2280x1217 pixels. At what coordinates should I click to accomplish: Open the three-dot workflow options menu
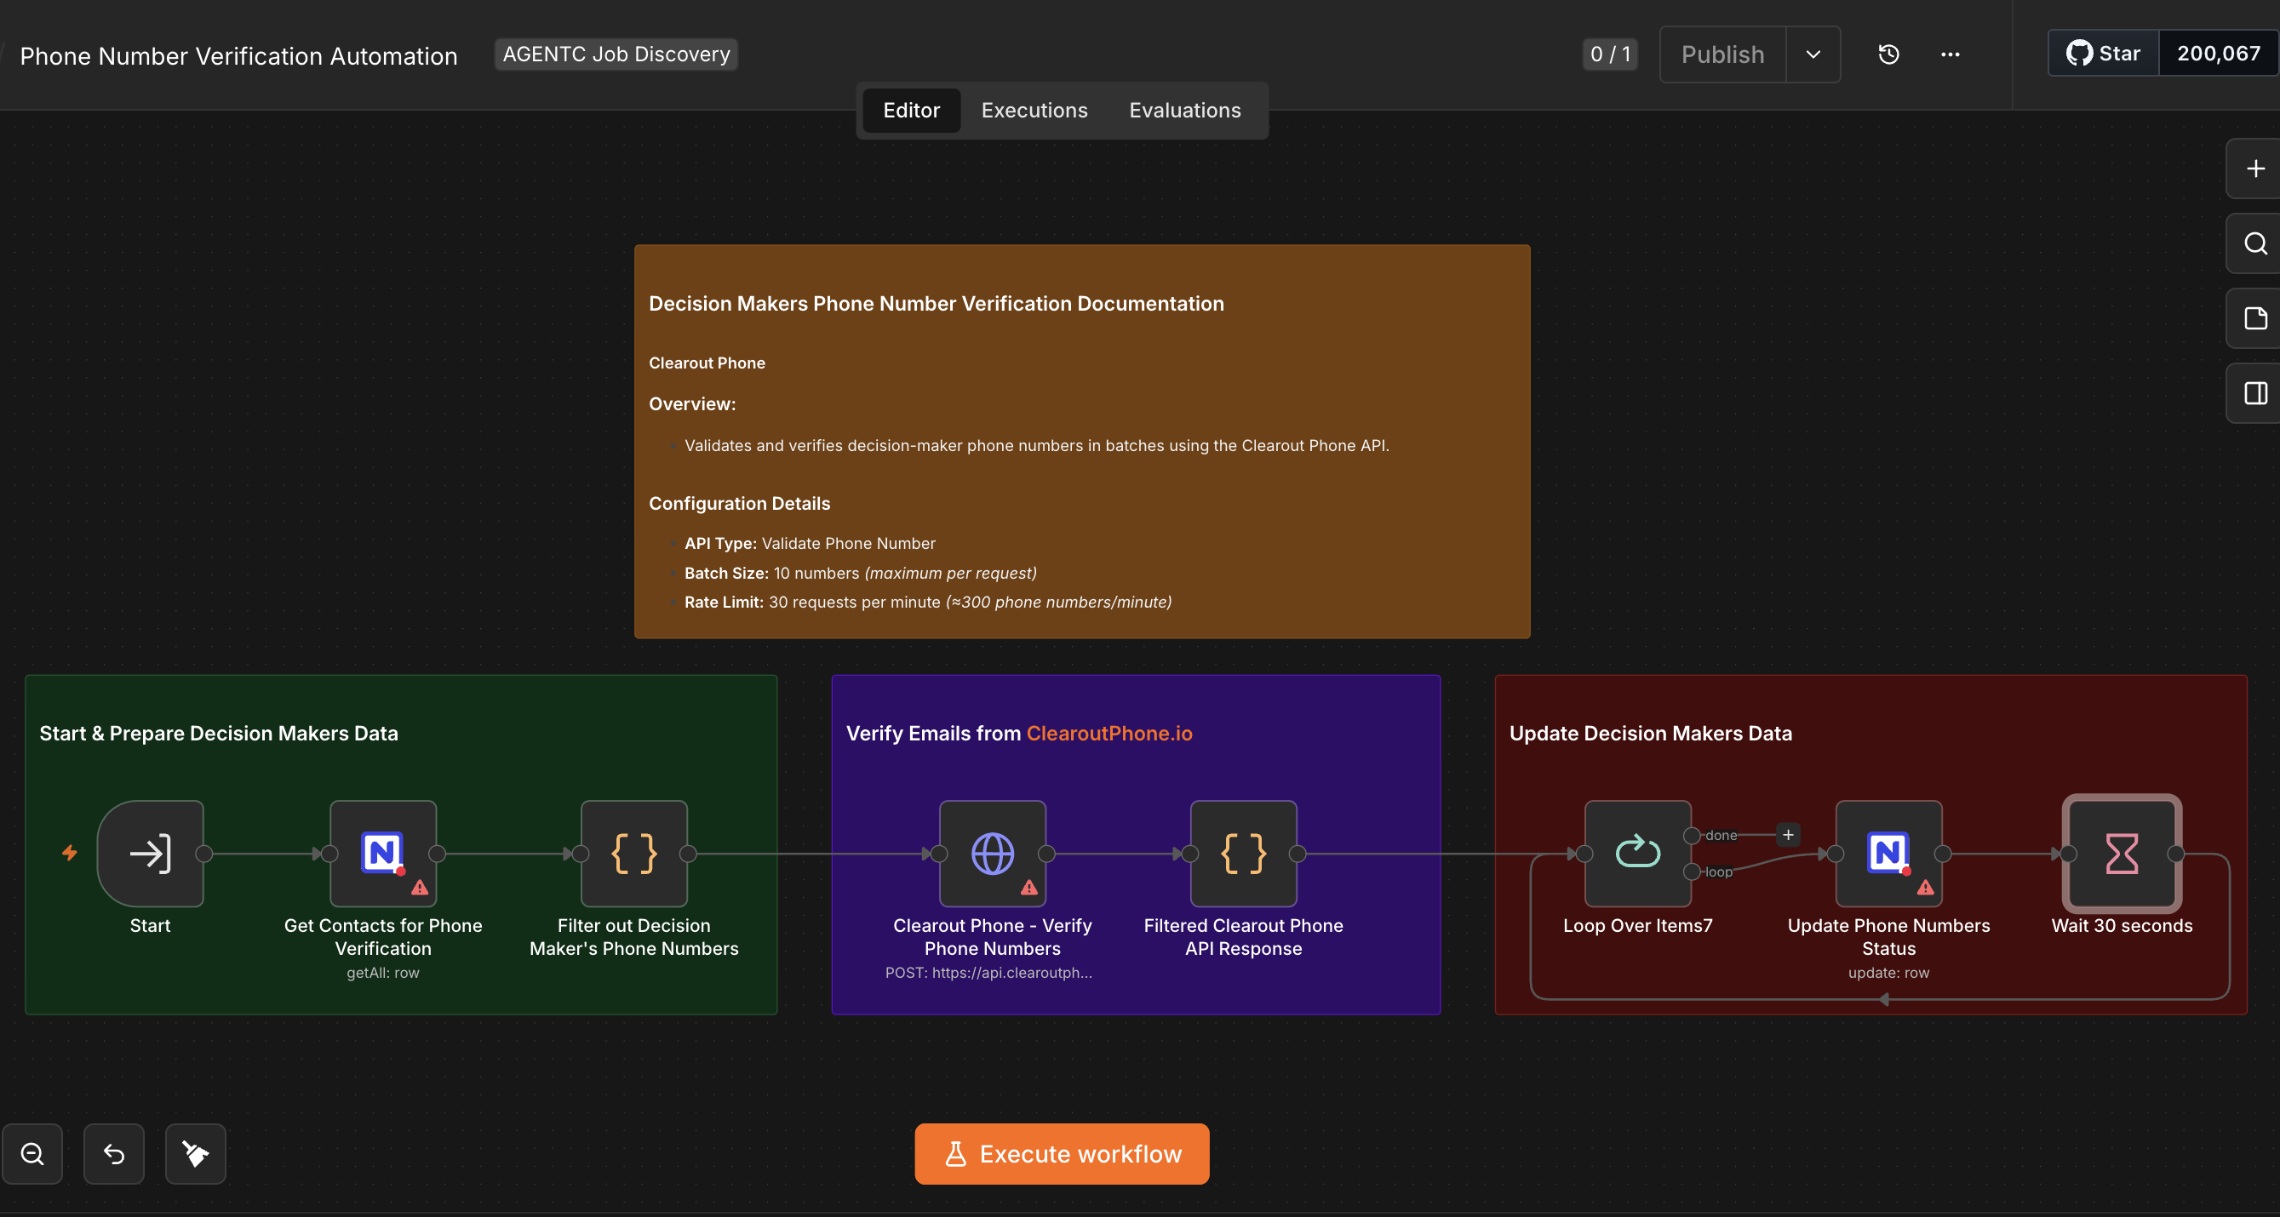[1950, 54]
